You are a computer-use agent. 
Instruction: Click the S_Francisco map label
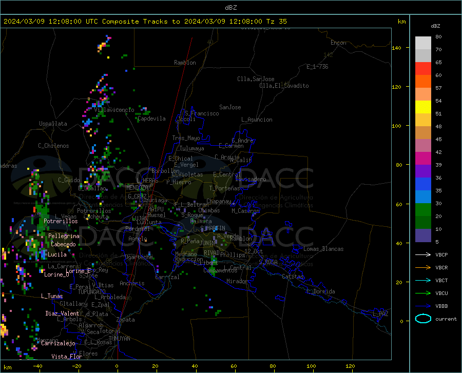point(202,113)
